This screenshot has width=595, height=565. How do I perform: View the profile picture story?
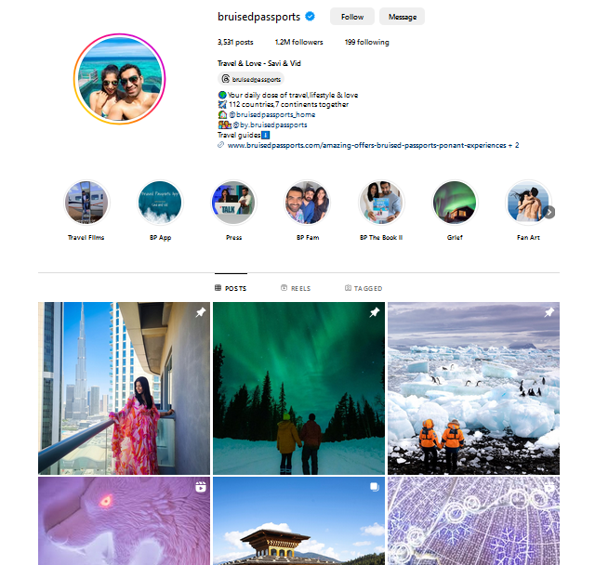120,79
